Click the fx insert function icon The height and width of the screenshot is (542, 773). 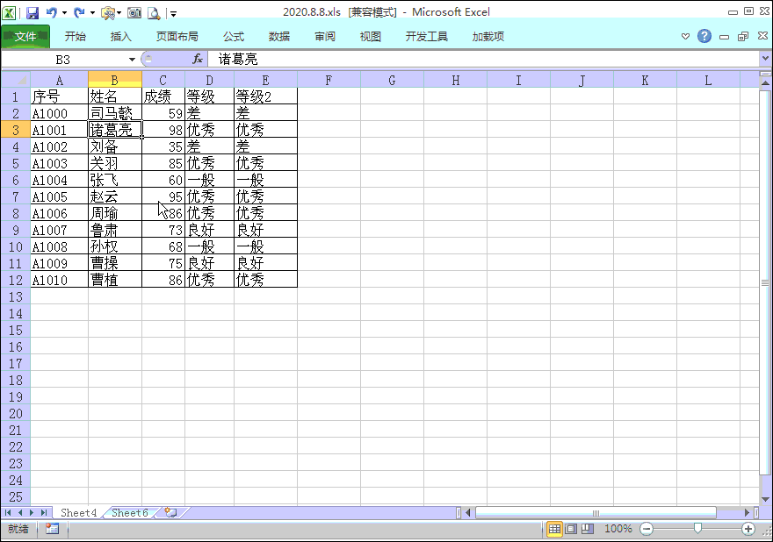coord(198,59)
